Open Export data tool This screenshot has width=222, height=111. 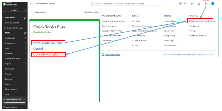pos(170,26)
